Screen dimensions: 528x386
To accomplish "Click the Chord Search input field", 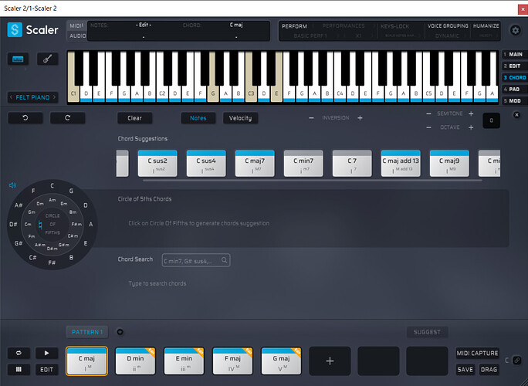I will (x=196, y=260).
